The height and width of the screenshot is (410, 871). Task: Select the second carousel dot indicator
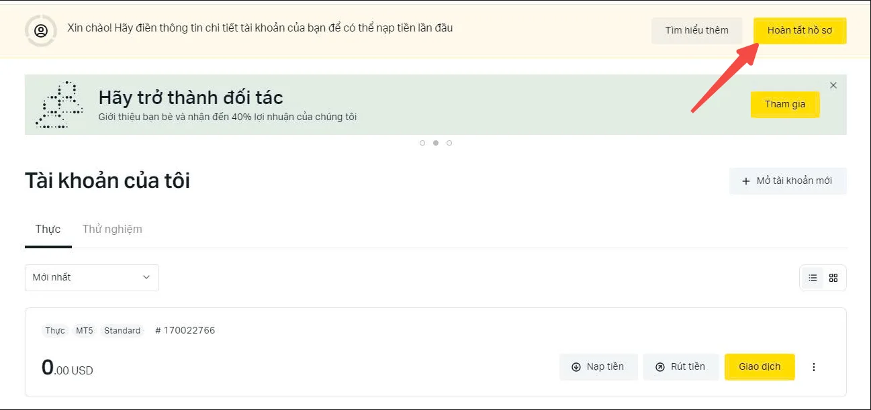pyautogui.click(x=436, y=143)
